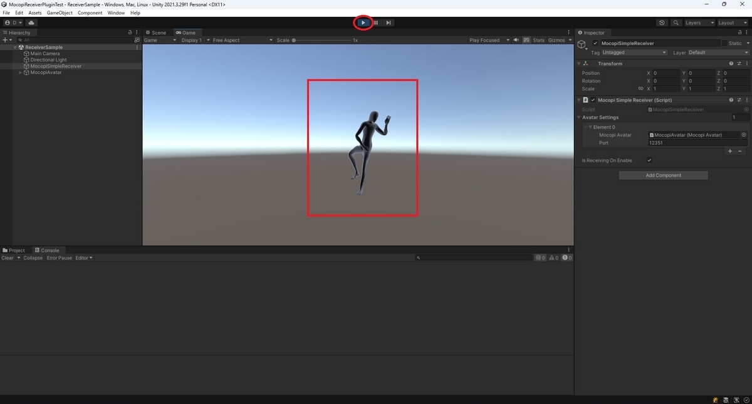
Task: Collapse the Avatar Settings section
Action: tap(579, 117)
